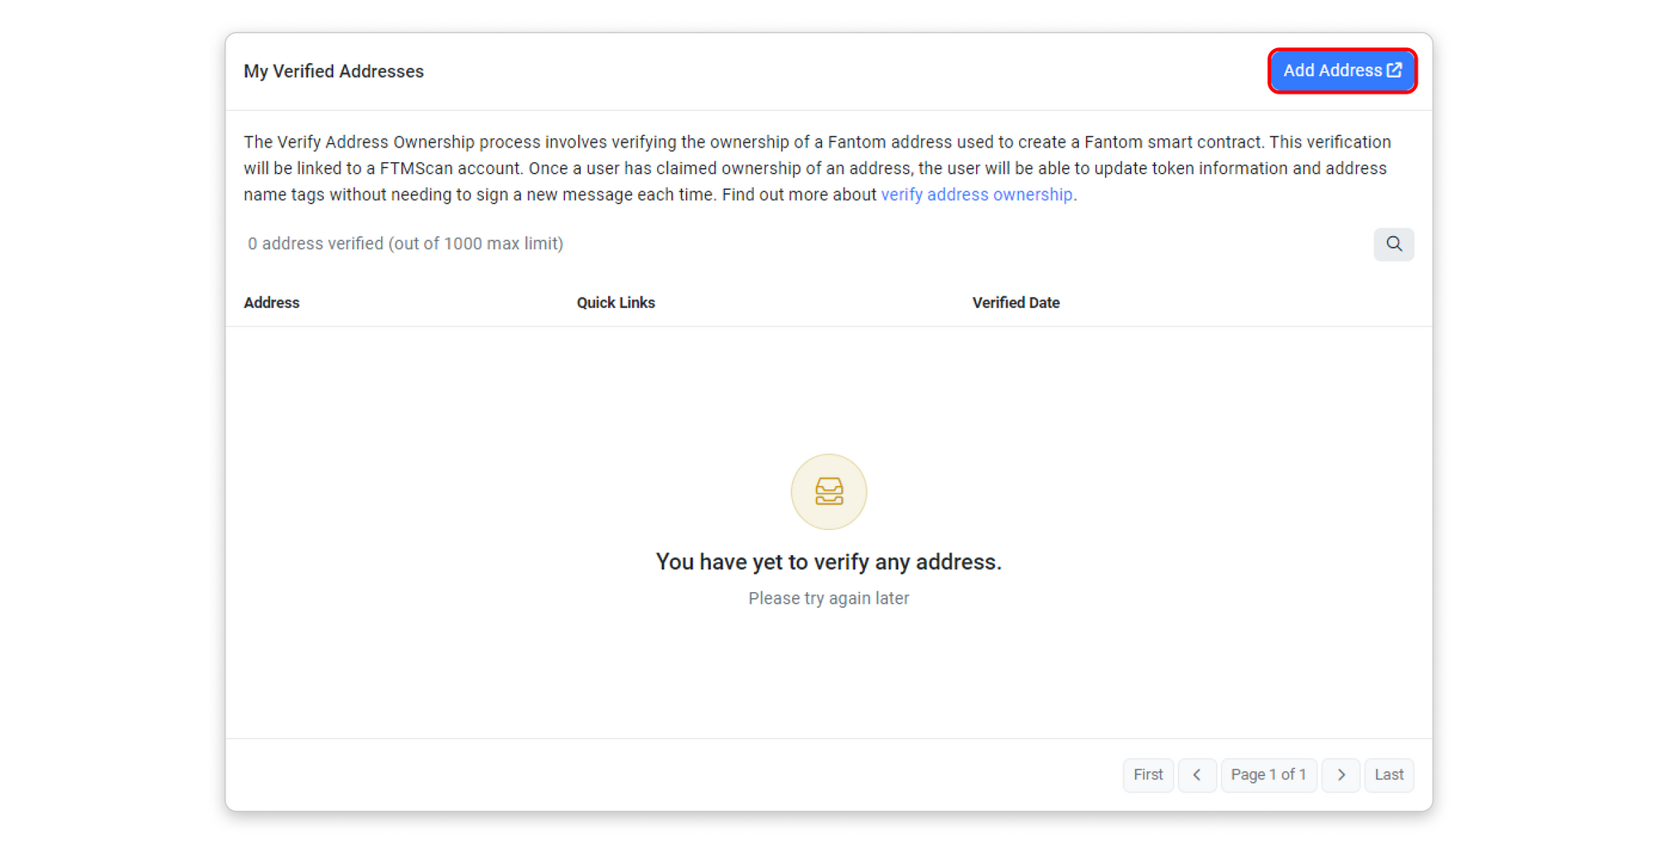The width and height of the screenshot is (1657, 844).
Task: Click the empty inbox tray icon
Action: tap(828, 492)
